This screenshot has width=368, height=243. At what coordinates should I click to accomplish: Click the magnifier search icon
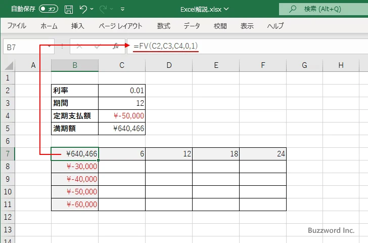coord(292,9)
